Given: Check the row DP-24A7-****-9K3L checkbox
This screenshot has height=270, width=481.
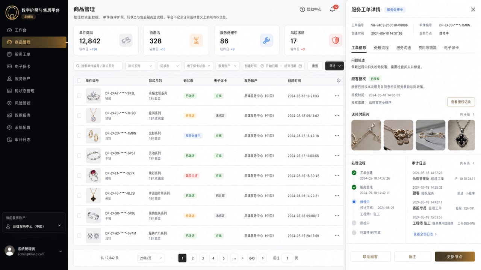Looking at the screenshot, I should coord(79,96).
